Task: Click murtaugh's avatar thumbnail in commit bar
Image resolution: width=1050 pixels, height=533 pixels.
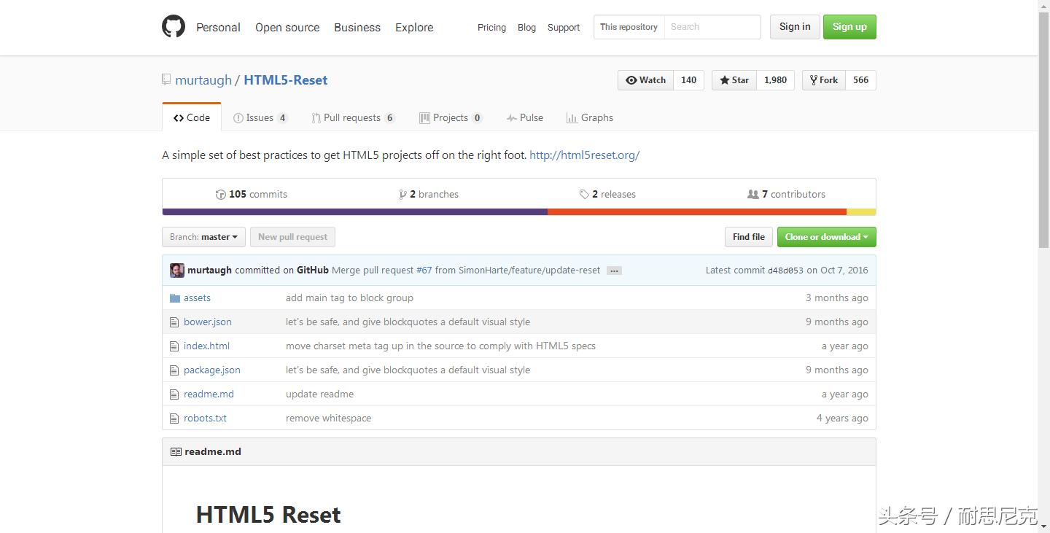Action: point(177,270)
